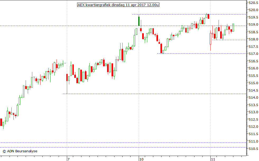Viewport: 259px width, 161px height.
Task: Click the 514.0 price axis label
Action: point(253,97)
